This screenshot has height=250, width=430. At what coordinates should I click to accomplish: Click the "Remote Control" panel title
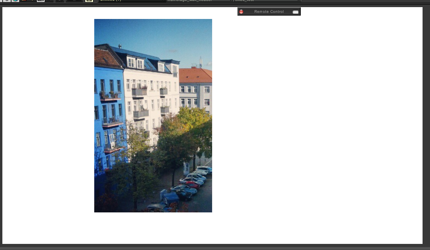269,12
